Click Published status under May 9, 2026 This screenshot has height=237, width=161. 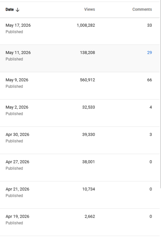point(14,87)
